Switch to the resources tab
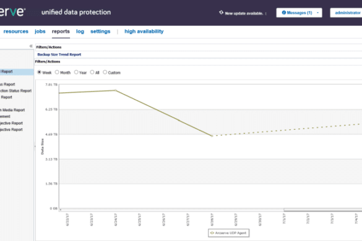The height and width of the screenshot is (241, 362). click(16, 32)
